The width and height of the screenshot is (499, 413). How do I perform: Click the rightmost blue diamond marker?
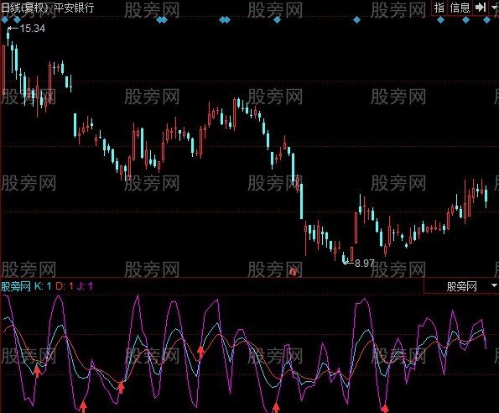coord(487,20)
